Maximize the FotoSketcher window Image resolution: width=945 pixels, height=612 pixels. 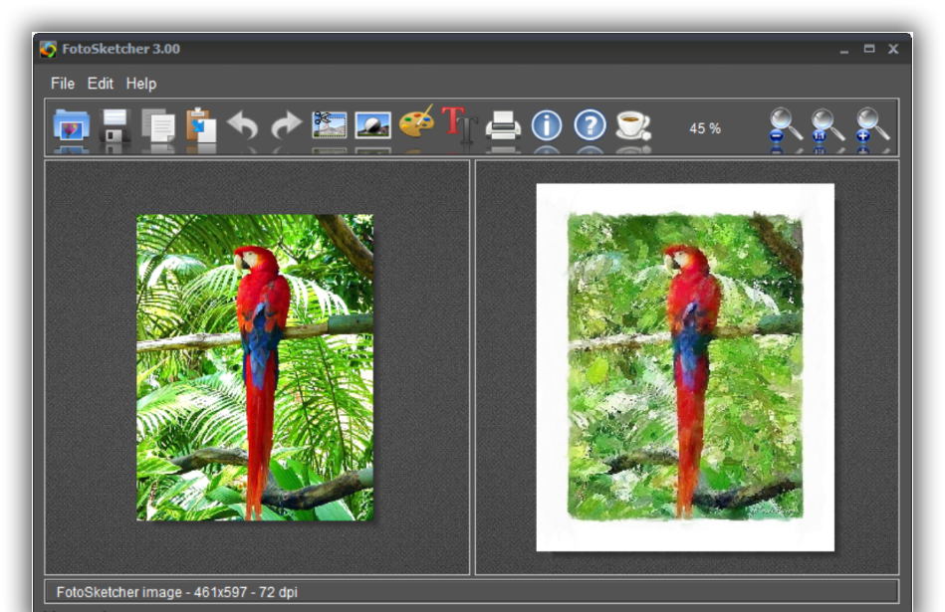tap(869, 49)
